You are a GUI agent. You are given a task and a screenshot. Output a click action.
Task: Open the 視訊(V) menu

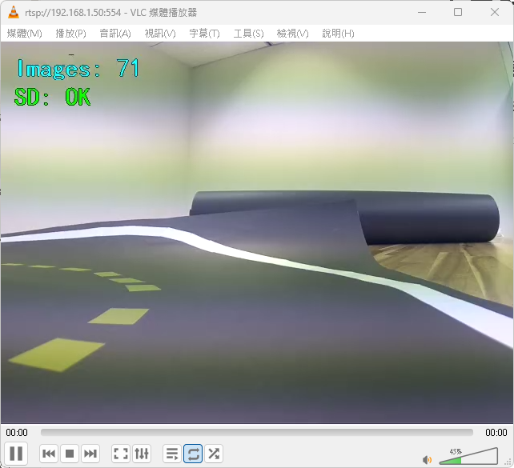coord(160,34)
